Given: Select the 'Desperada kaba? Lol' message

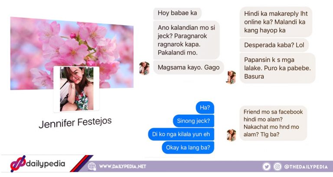Looking at the screenshot, I should pyautogui.click(x=274, y=45).
